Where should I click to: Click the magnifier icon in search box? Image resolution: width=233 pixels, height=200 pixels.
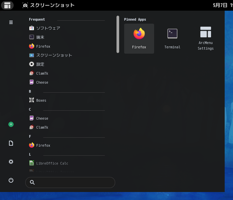click(32, 182)
